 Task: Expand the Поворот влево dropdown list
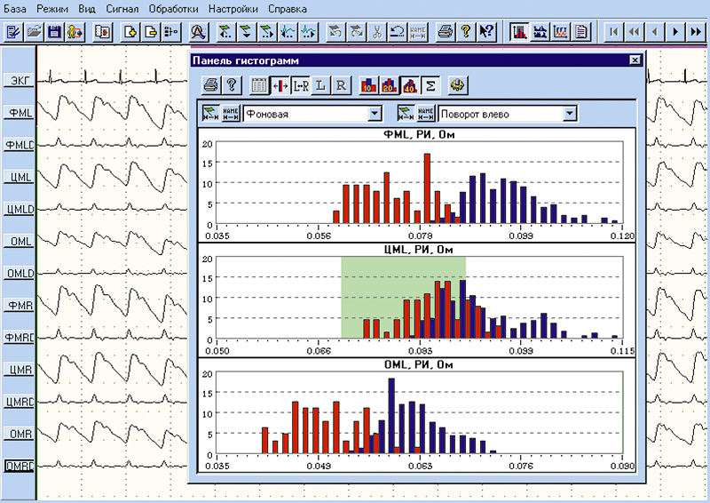569,113
